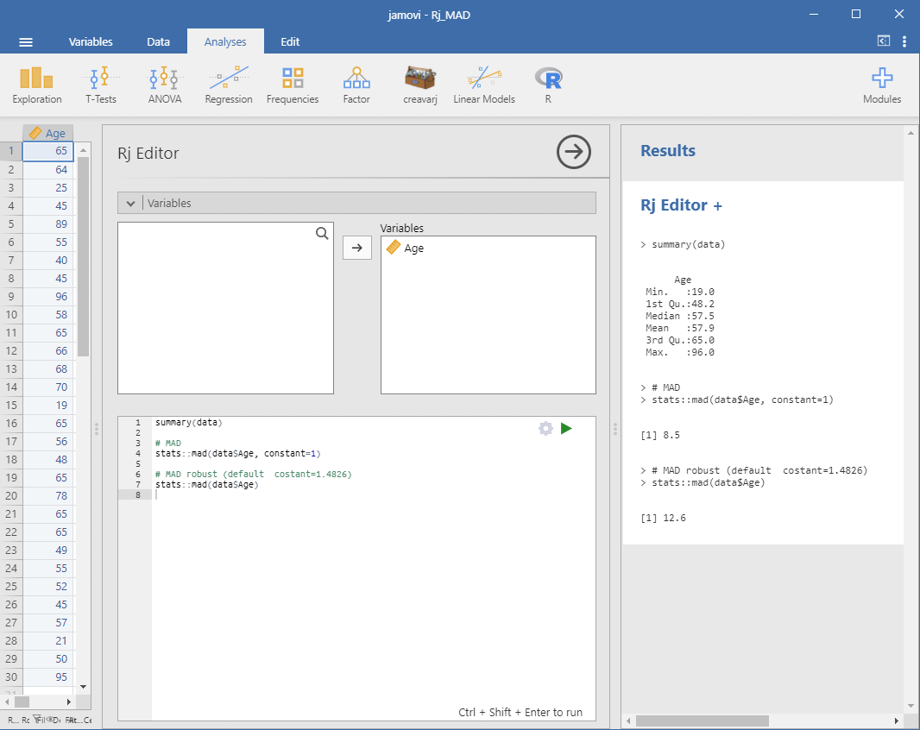Switch to the Variables tab

click(91, 41)
